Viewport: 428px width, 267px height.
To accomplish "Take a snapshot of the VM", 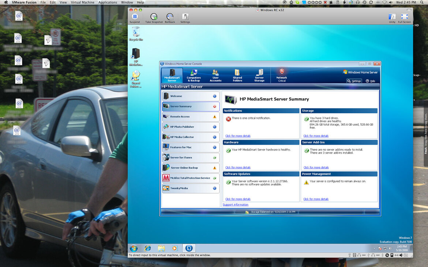I will (x=154, y=18).
